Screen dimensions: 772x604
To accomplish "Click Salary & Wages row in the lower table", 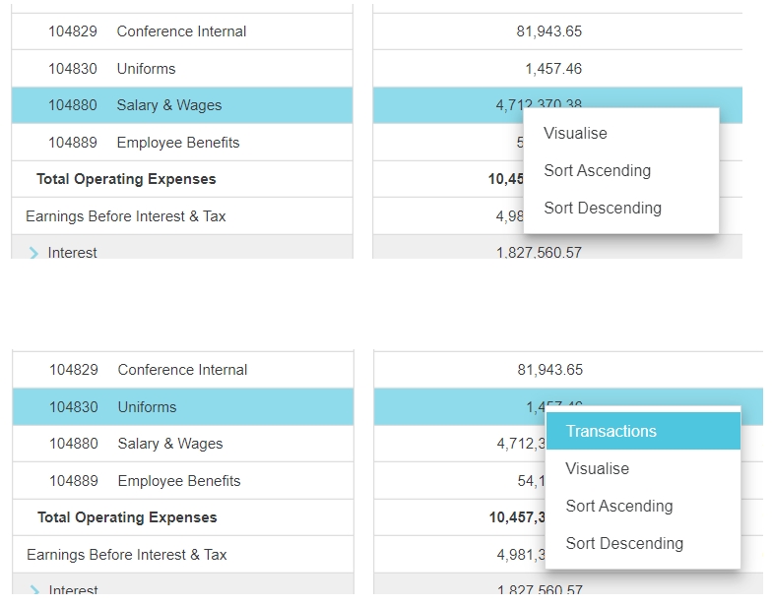I will point(169,444).
